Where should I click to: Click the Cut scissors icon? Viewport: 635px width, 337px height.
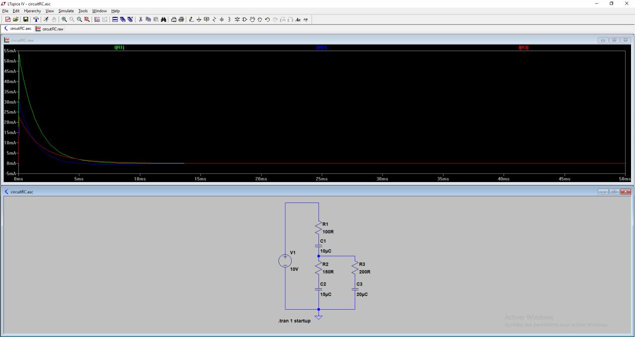coord(140,19)
